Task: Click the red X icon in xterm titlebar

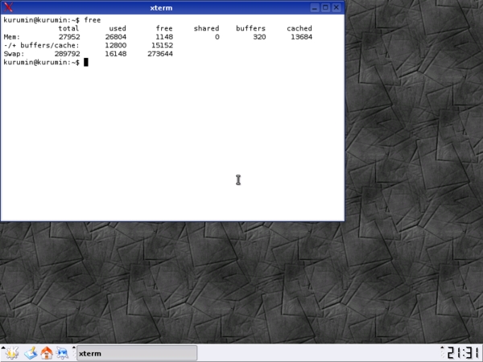Action: pyautogui.click(x=8, y=7)
